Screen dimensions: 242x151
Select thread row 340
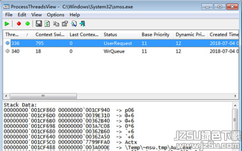click(x=121, y=51)
